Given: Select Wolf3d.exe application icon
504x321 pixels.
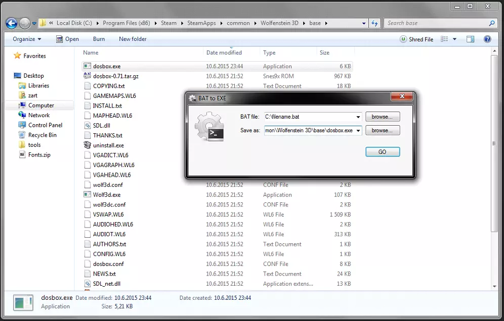Looking at the screenshot, I should pyautogui.click(x=87, y=195).
